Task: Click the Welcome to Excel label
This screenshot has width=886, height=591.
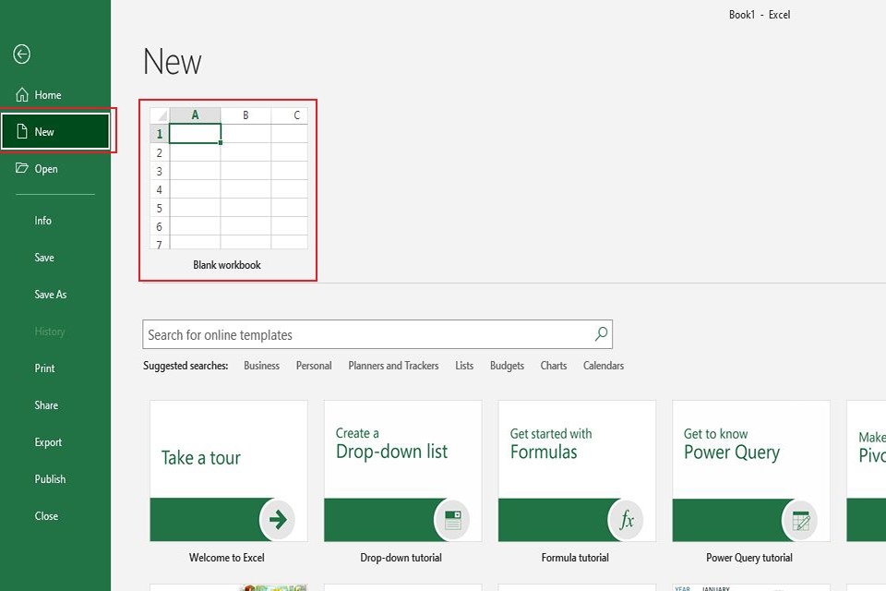Action: coord(227,558)
